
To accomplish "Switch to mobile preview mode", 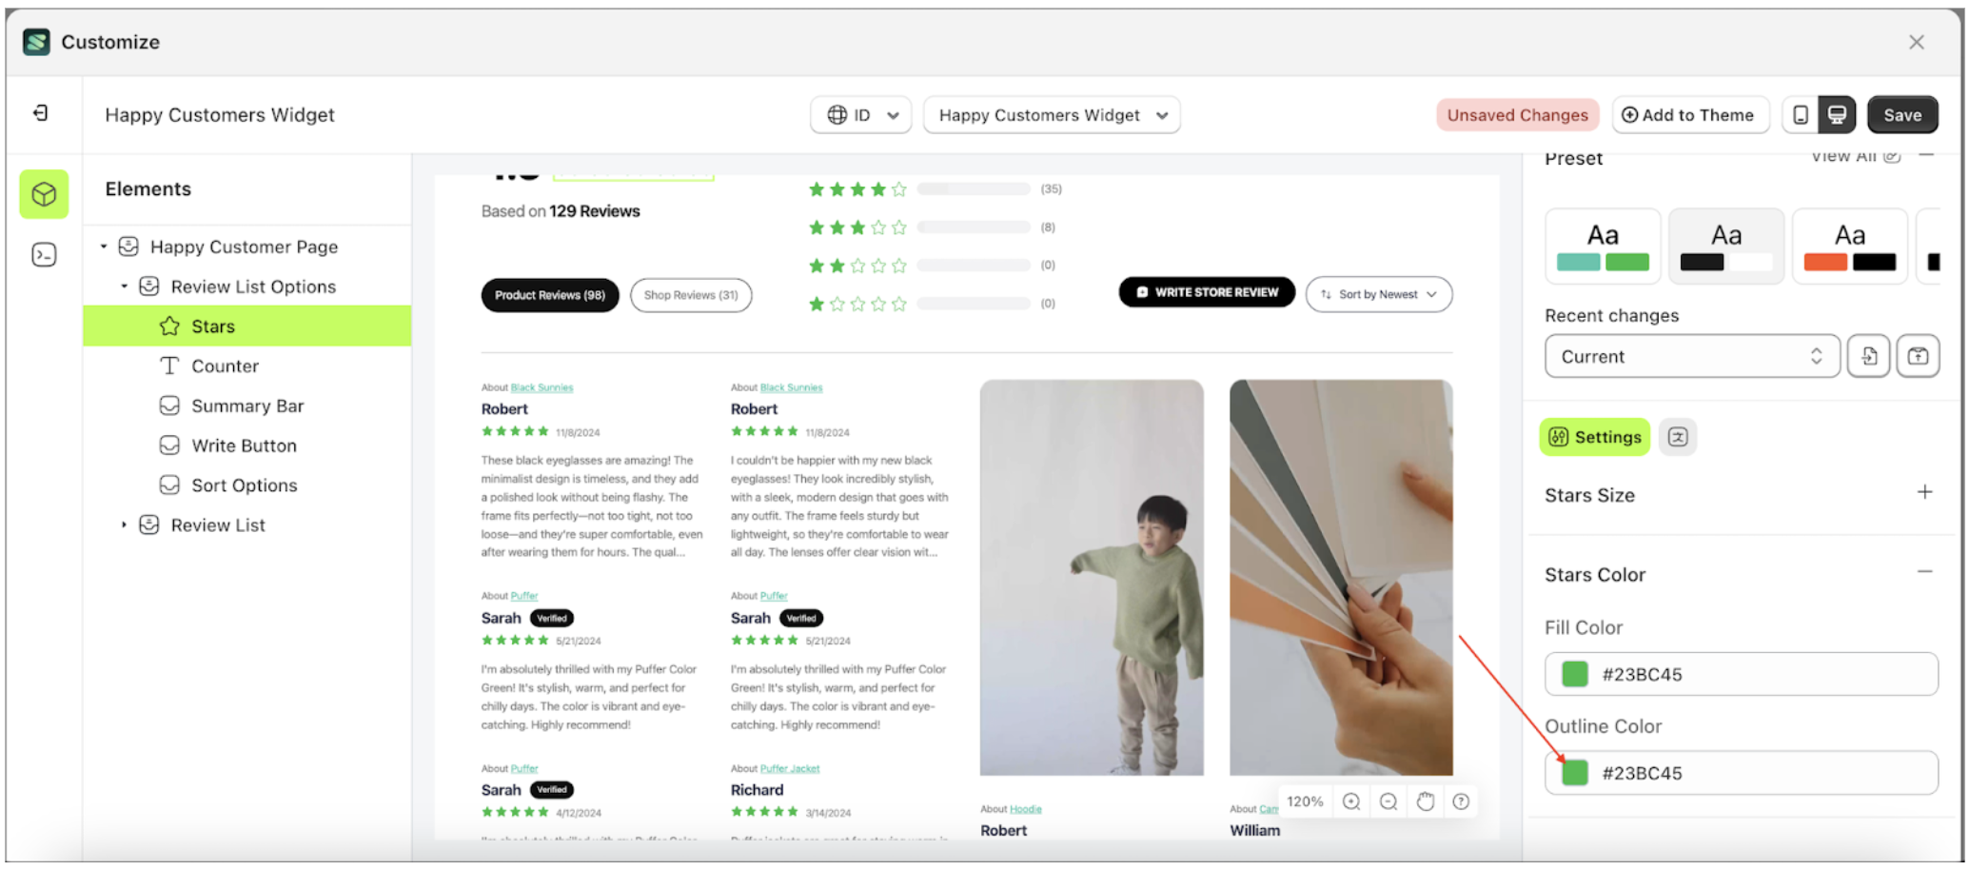I will [1799, 114].
